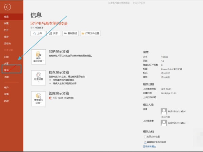The height and width of the screenshot is (152, 203).
Task: Click the creation date 2019/1/4 11:23
Action: 169,93
